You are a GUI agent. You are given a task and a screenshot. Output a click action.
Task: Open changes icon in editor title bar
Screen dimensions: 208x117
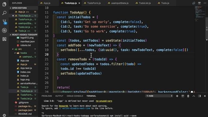pos(194,3)
